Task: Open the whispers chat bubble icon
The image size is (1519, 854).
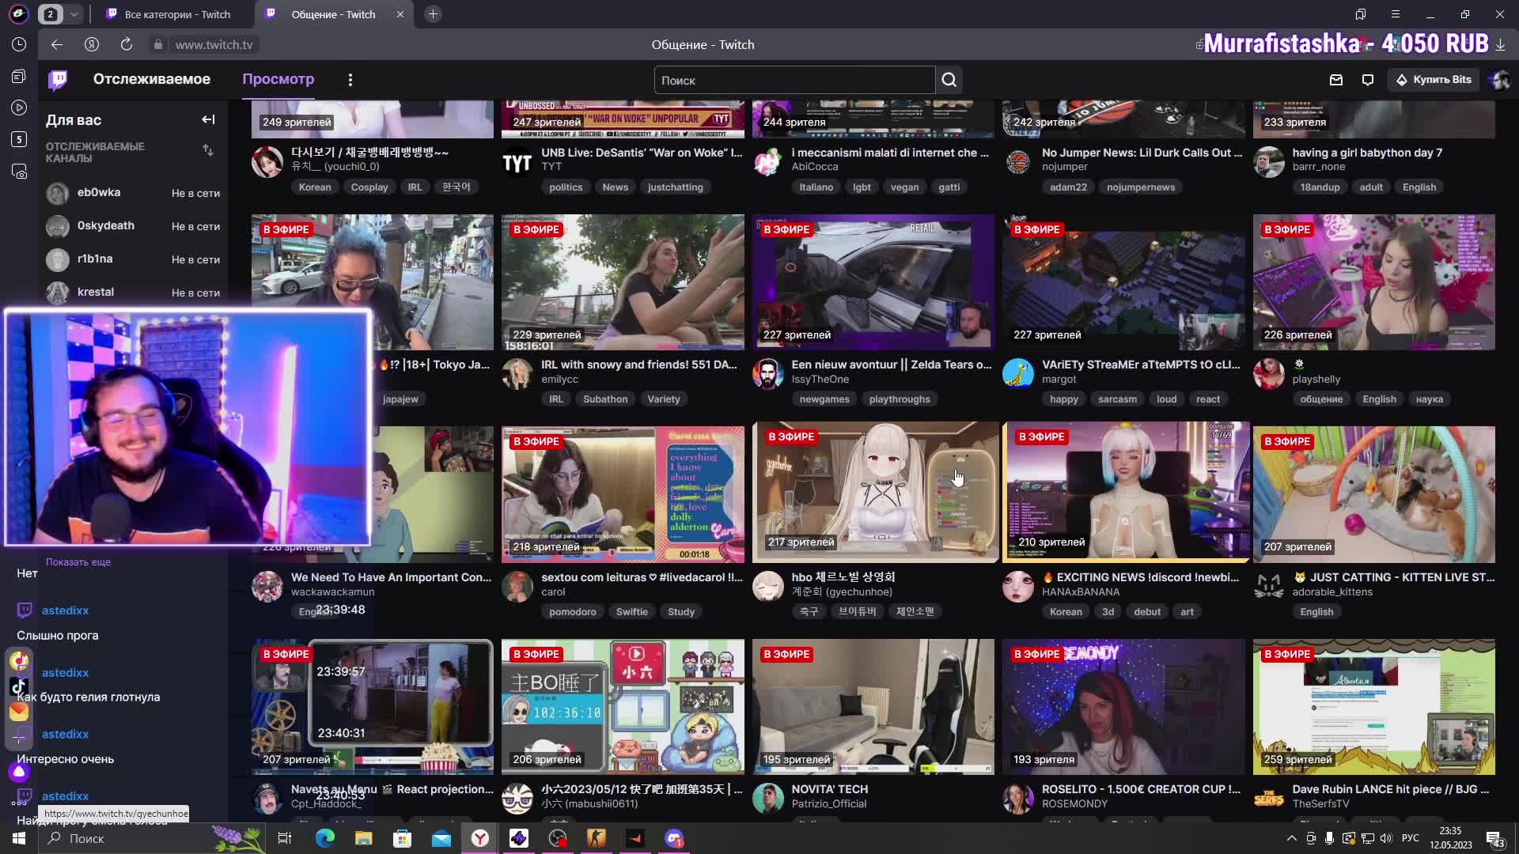Action: click(x=1368, y=80)
